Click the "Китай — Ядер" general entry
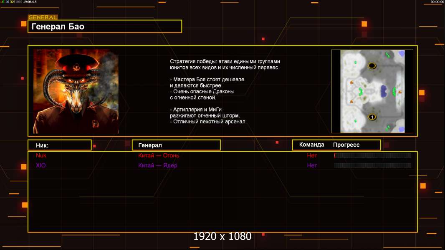The width and height of the screenshot is (445, 250). coord(158,165)
